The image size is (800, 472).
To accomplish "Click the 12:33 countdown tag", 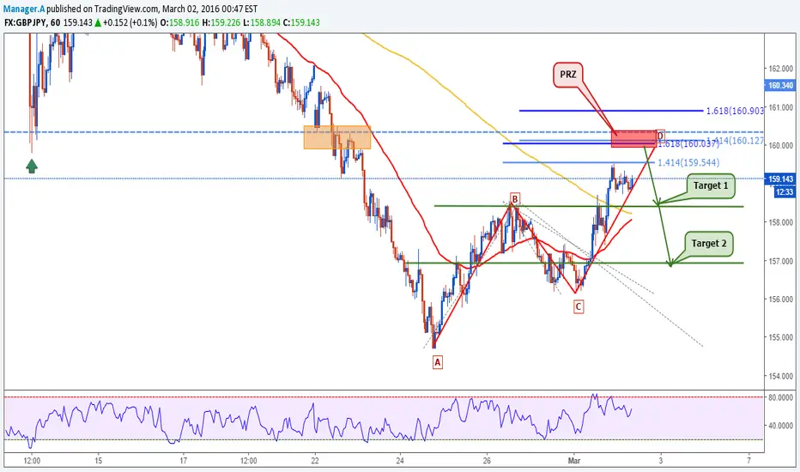I will click(x=785, y=192).
